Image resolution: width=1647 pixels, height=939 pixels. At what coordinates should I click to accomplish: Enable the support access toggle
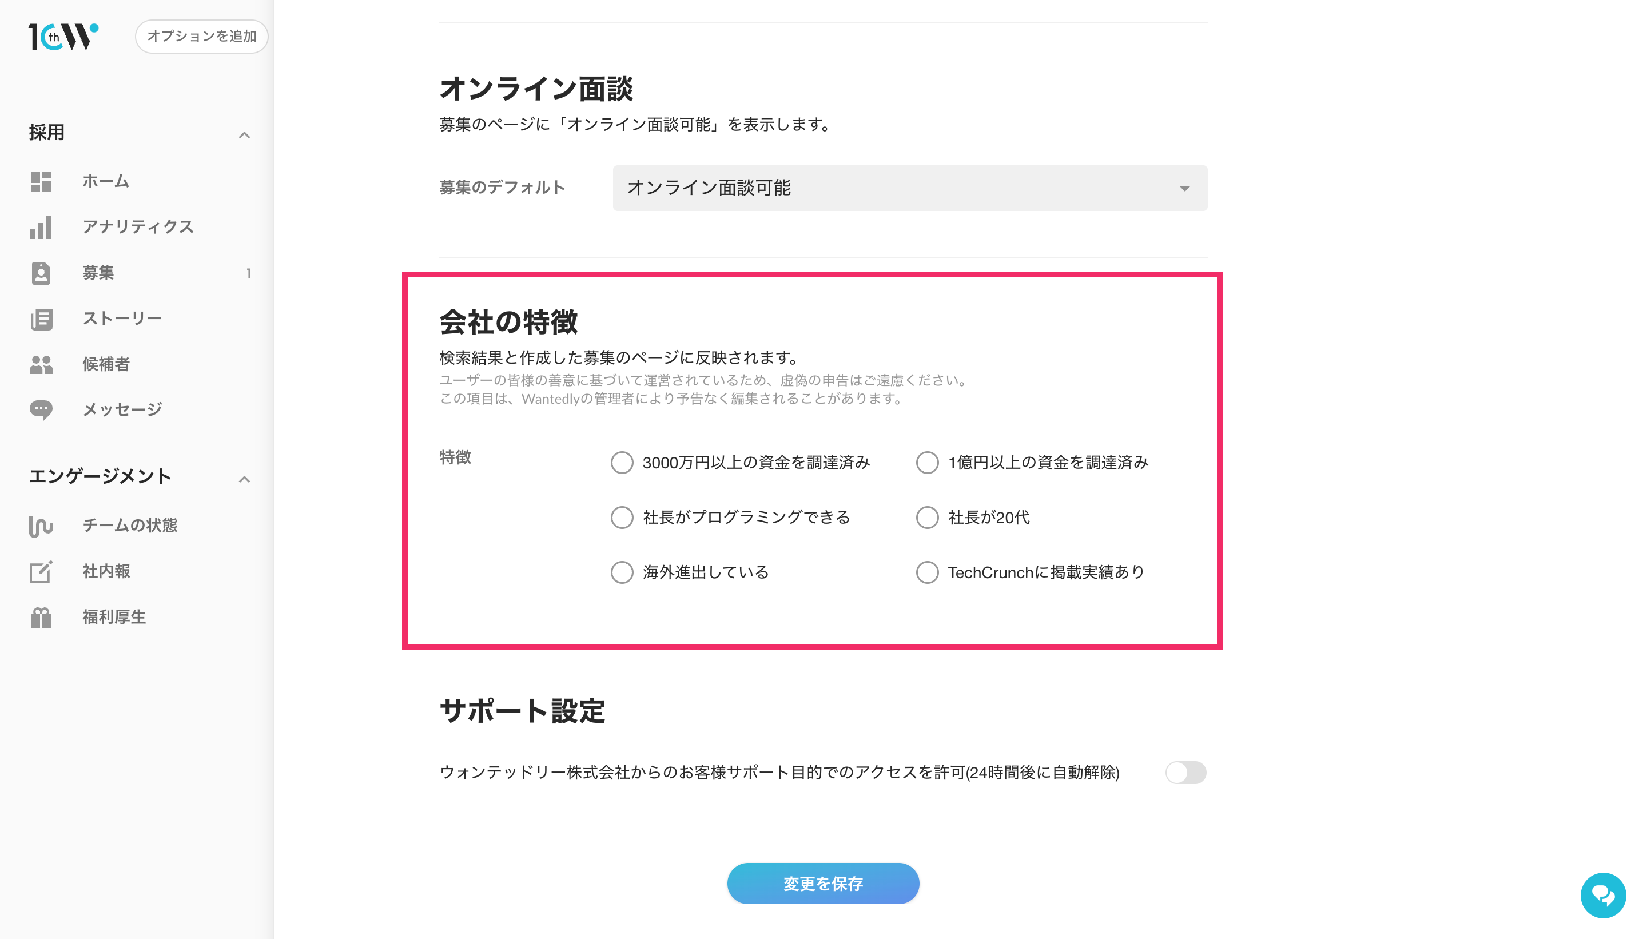tap(1185, 773)
